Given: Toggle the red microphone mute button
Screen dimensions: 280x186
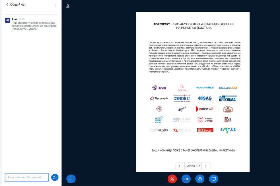Looking at the screenshot, I should 172,179.
